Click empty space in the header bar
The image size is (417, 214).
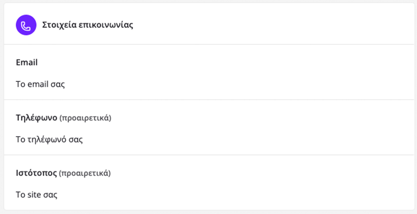point(273,25)
